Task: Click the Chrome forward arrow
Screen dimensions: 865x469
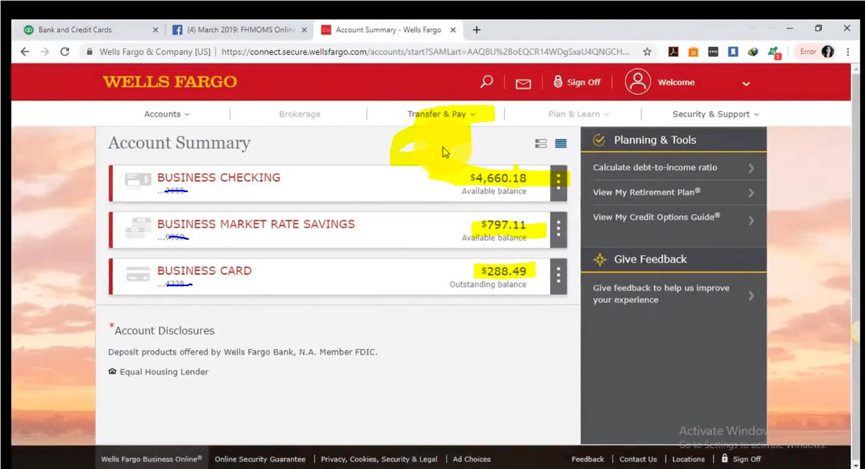Action: coord(45,52)
